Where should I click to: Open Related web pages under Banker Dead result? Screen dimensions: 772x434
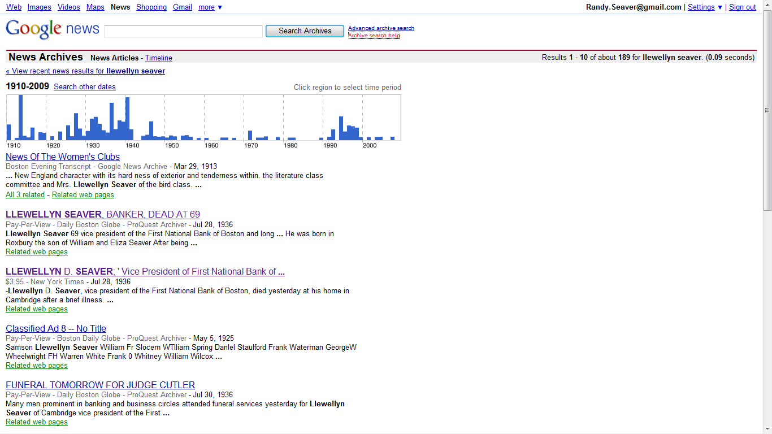click(37, 252)
